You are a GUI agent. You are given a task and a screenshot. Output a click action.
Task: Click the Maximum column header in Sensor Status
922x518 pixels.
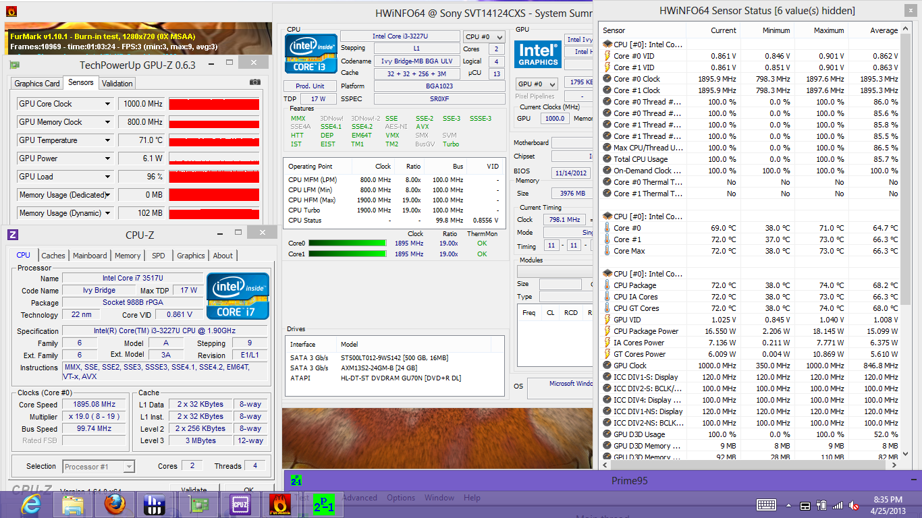829,30
